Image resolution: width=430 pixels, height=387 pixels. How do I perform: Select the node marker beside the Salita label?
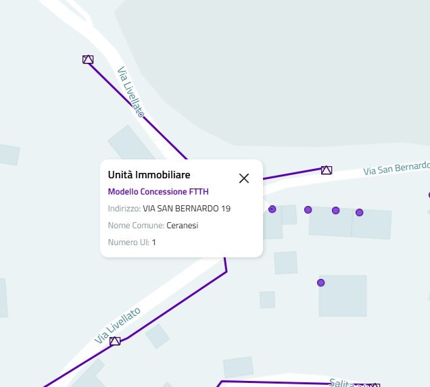coord(375,386)
